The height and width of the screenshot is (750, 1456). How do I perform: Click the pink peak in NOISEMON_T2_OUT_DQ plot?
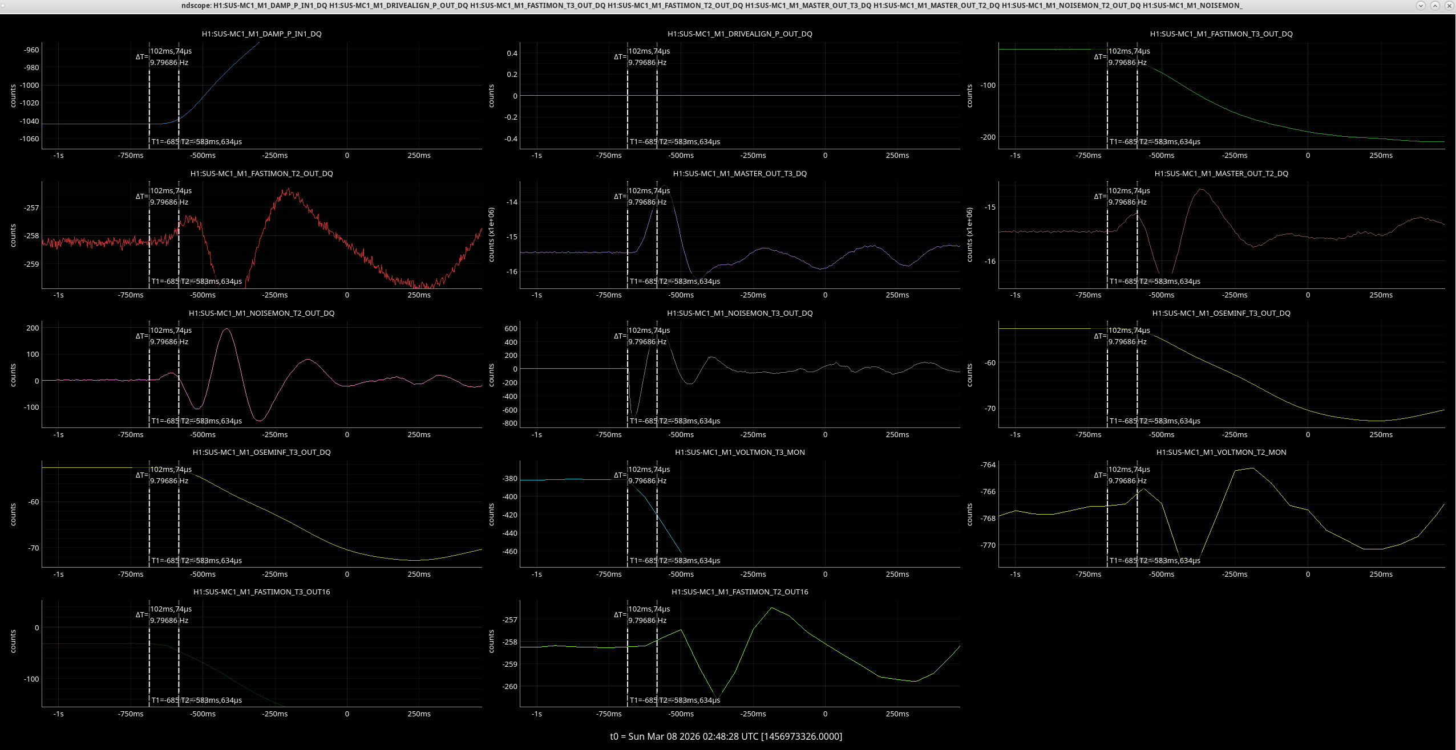pos(227,329)
